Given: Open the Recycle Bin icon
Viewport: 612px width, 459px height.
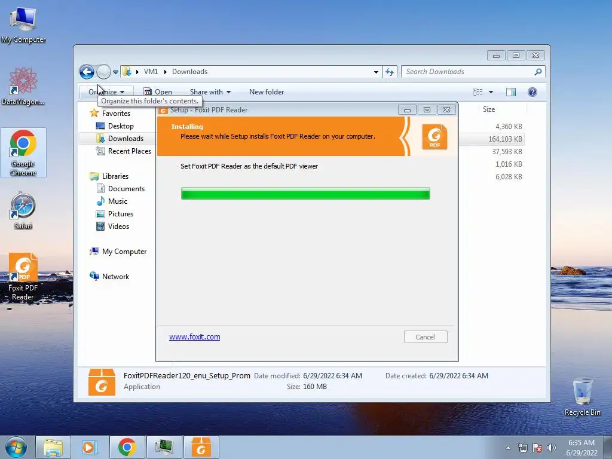Looking at the screenshot, I should (582, 397).
